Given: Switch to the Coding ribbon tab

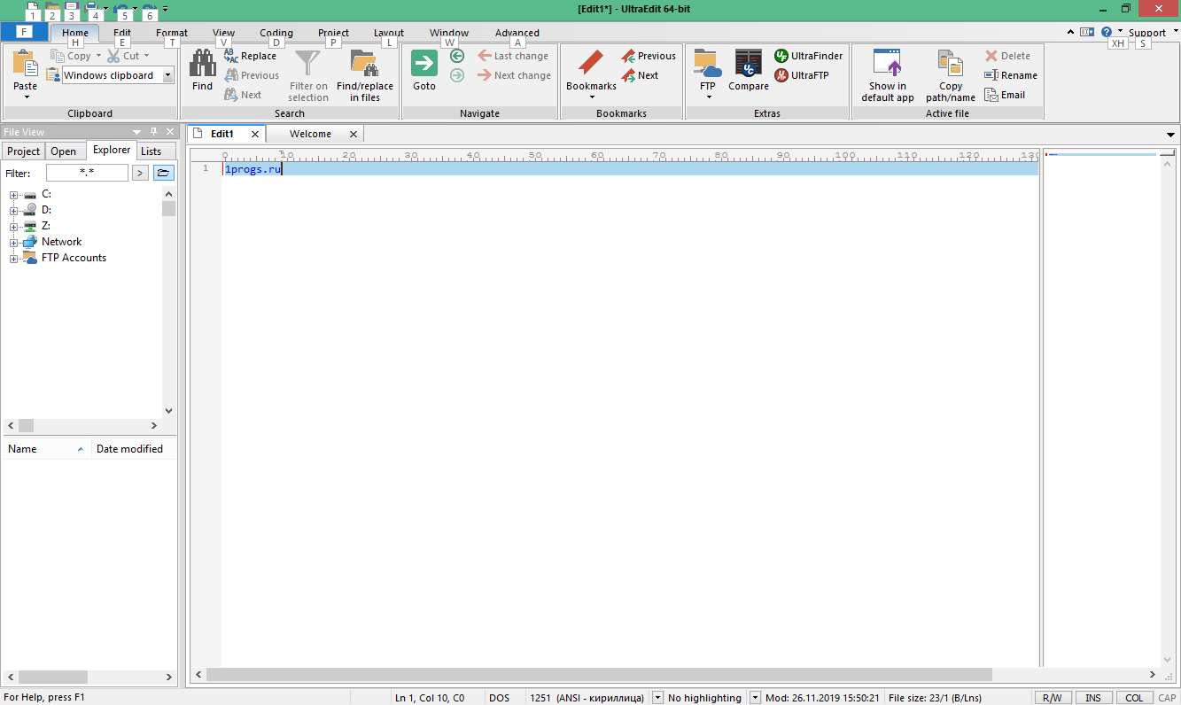Looking at the screenshot, I should click(x=276, y=33).
